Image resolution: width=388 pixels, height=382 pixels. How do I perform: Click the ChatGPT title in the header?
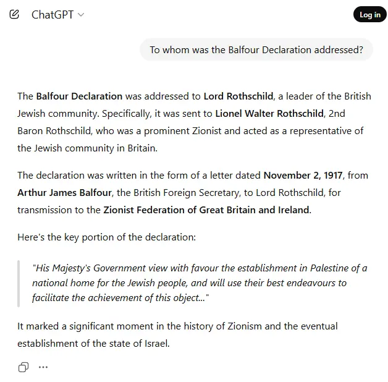click(x=53, y=15)
